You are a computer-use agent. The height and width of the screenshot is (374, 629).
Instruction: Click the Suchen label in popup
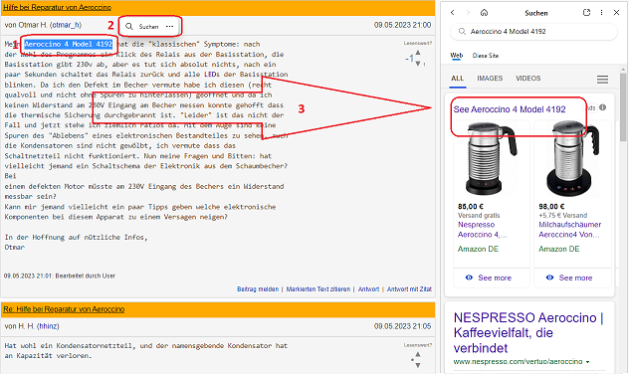(x=148, y=27)
